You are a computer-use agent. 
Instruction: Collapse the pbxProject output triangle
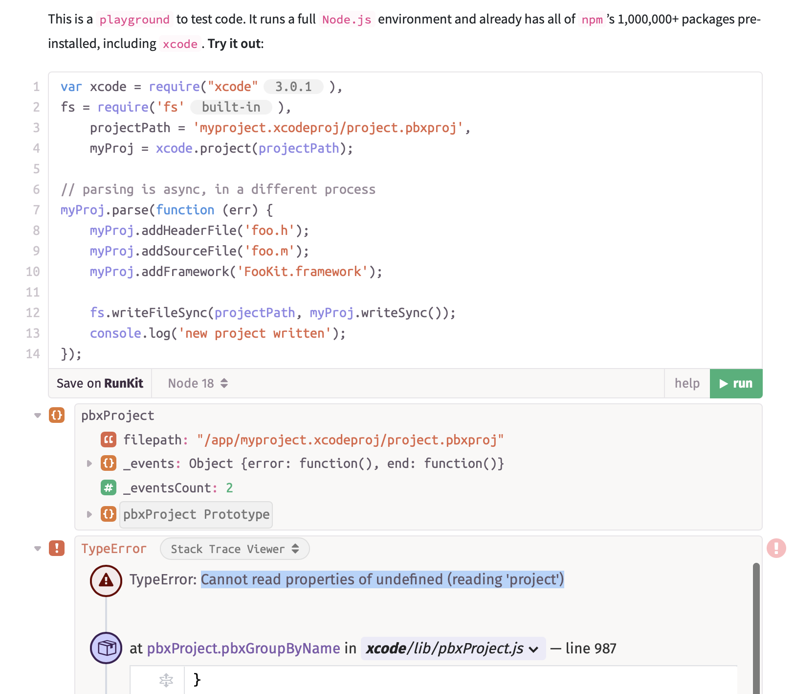[38, 416]
